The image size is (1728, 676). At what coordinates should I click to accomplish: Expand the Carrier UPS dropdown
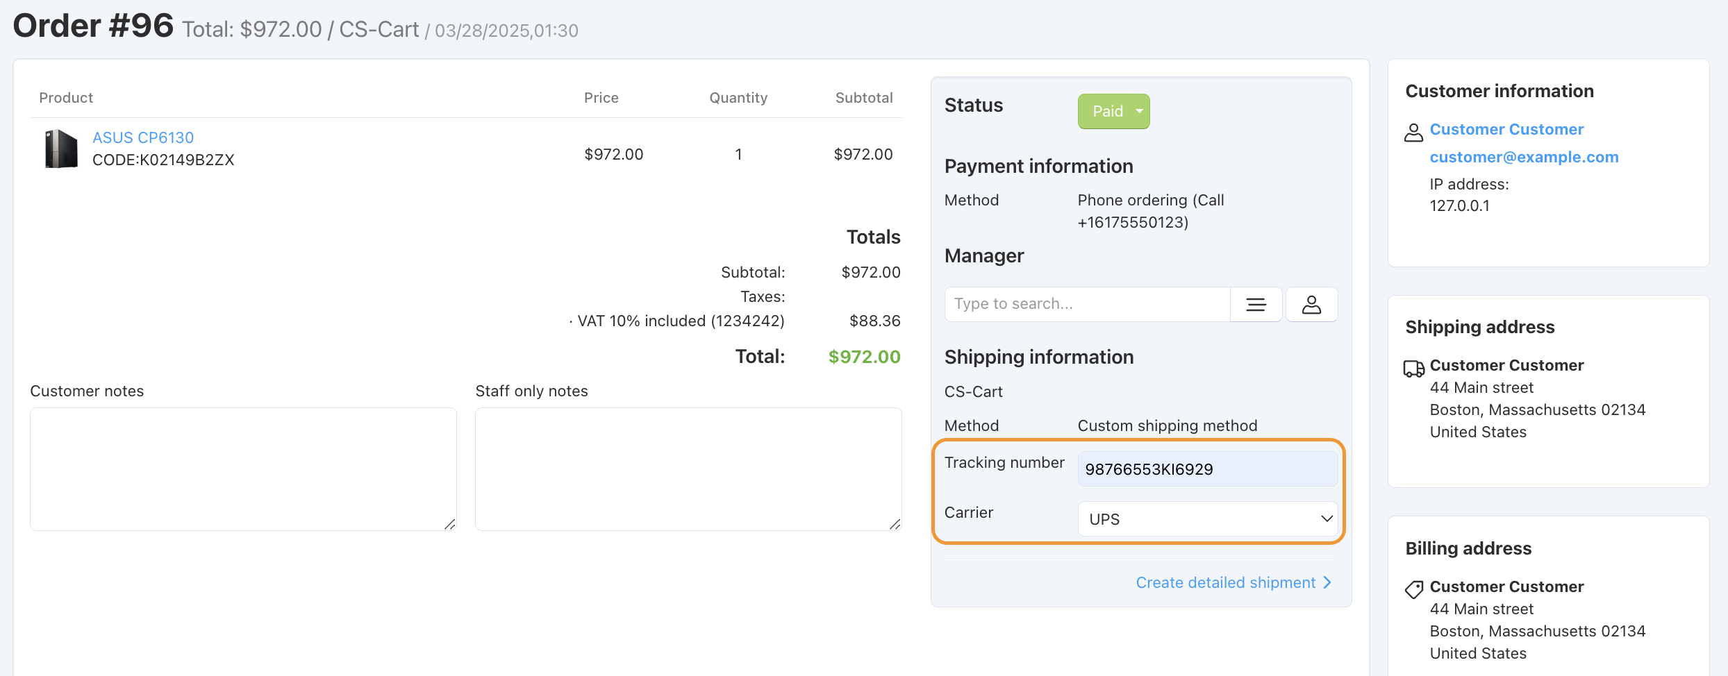point(1207,519)
